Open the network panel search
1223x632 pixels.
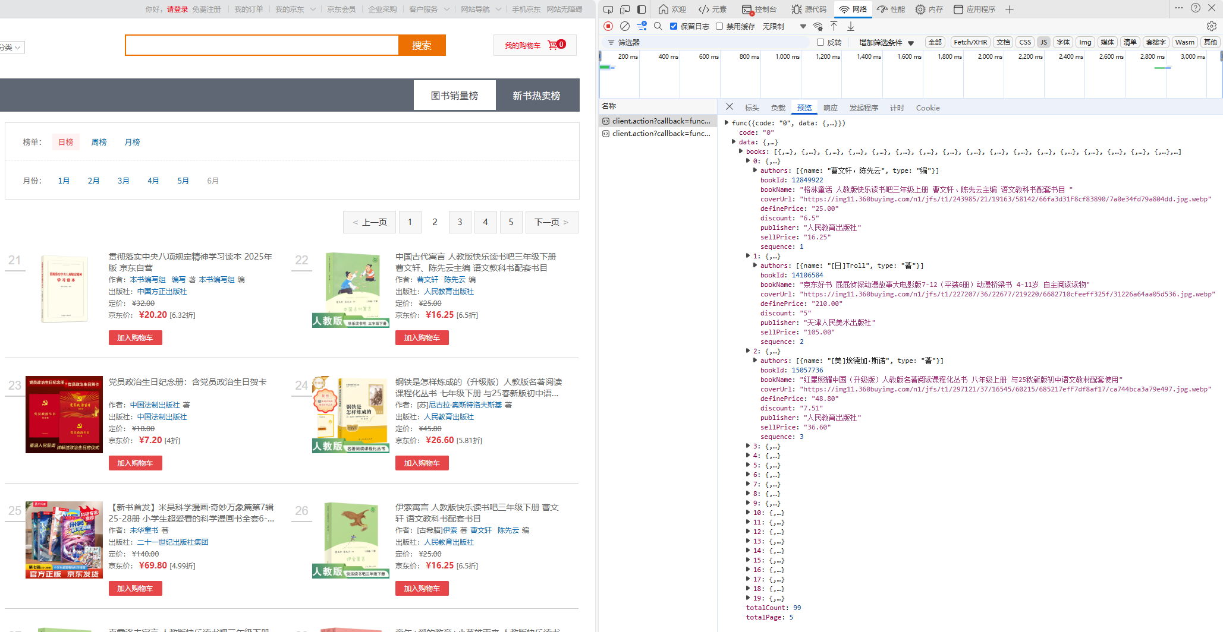pyautogui.click(x=658, y=26)
